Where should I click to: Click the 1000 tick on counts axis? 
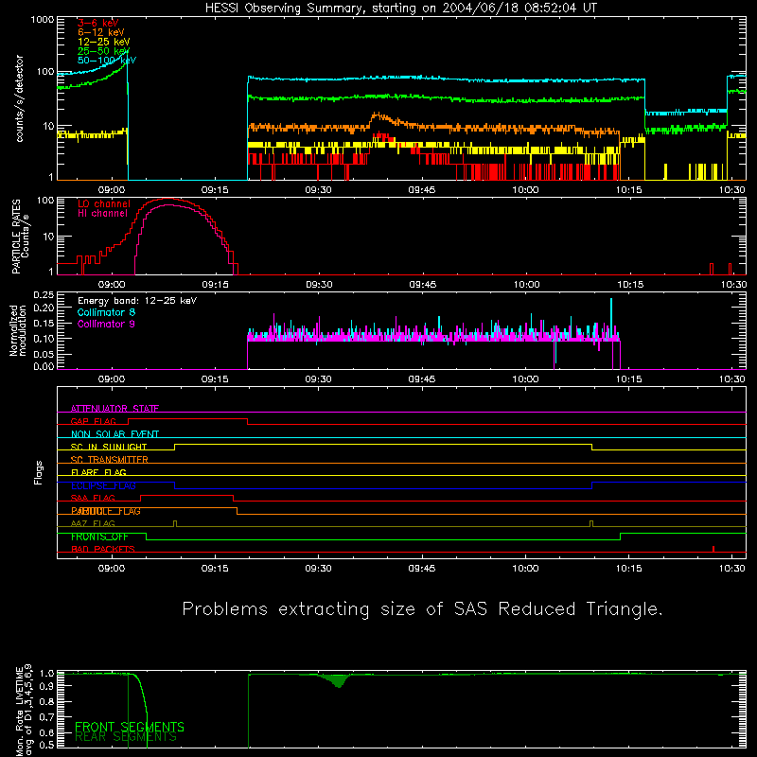pyautogui.click(x=43, y=20)
